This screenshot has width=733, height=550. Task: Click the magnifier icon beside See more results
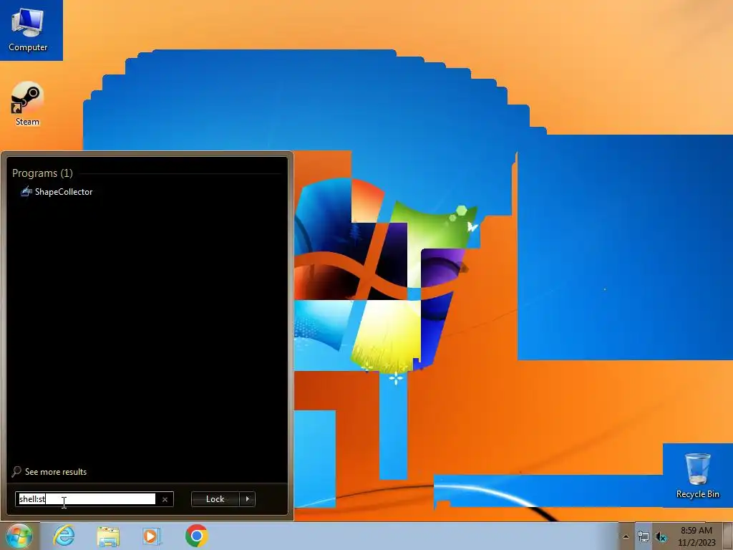16,471
